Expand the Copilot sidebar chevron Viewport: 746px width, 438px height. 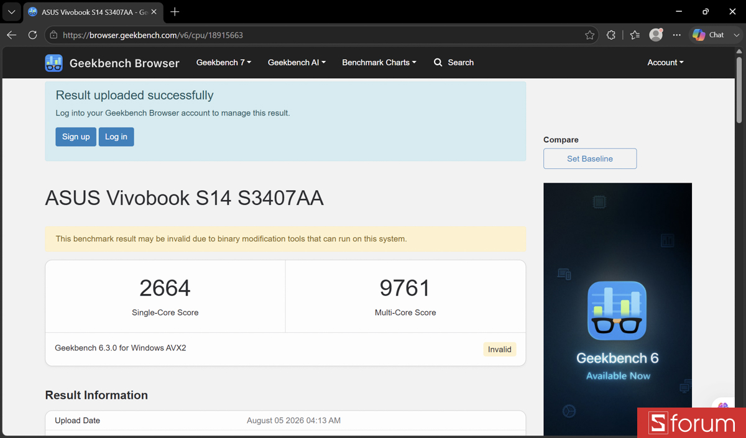click(737, 35)
